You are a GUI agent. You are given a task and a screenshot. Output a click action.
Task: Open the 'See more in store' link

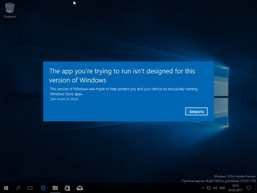(x=64, y=99)
